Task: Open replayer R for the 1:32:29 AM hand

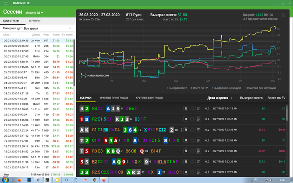Action: [x=186, y=162]
